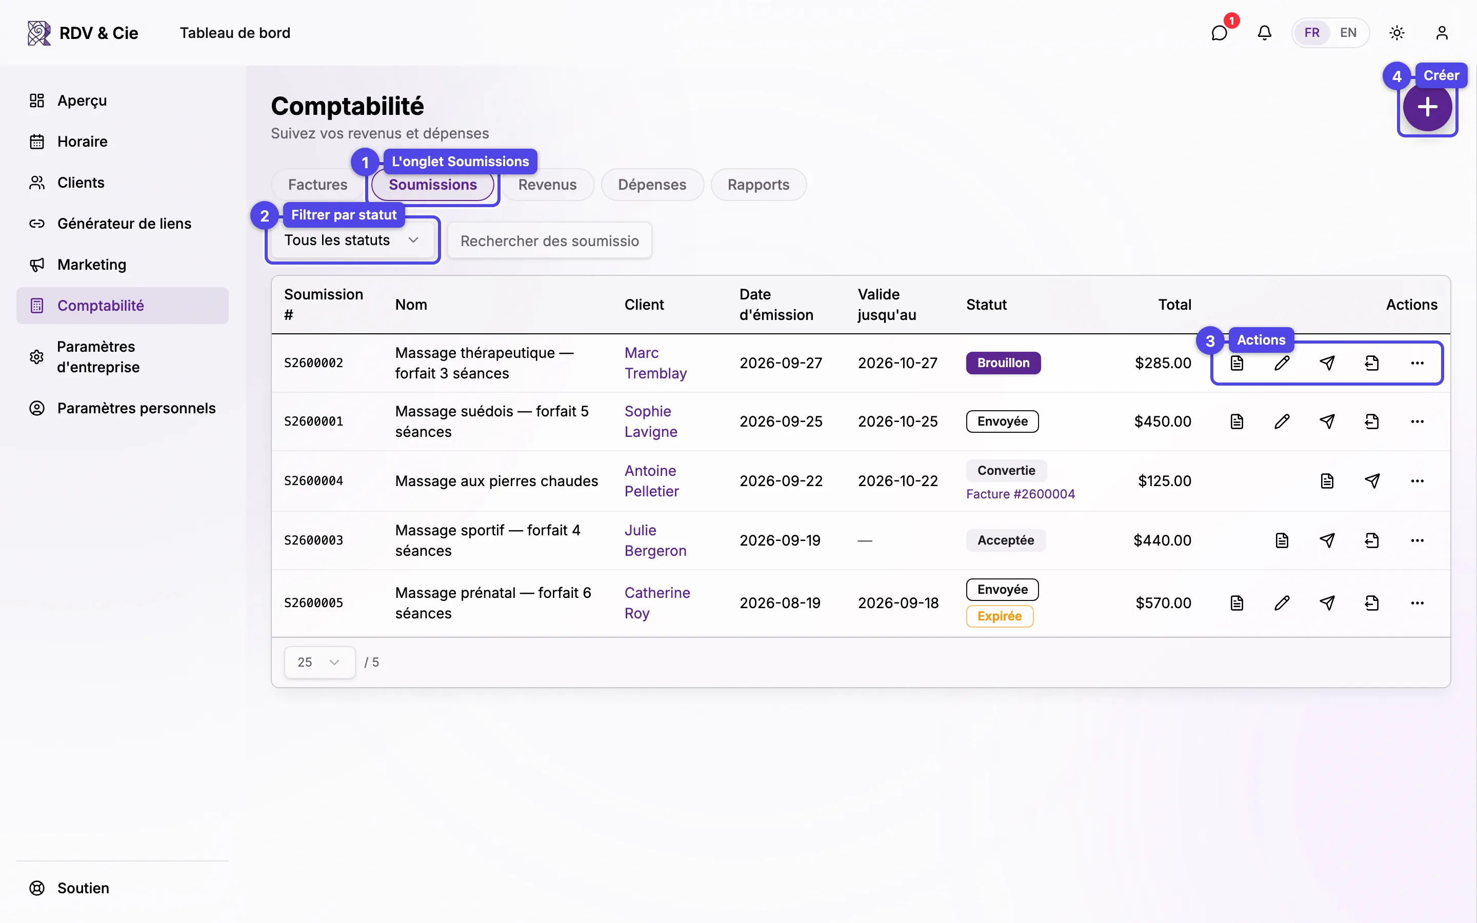Send submission S2600001 via paper plane icon
1477x923 pixels.
[1327, 422]
